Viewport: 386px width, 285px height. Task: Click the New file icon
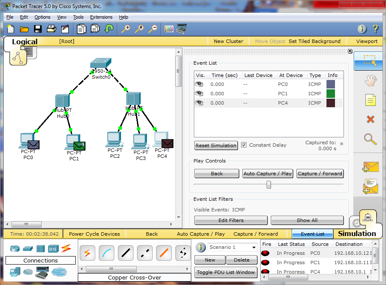10,29
